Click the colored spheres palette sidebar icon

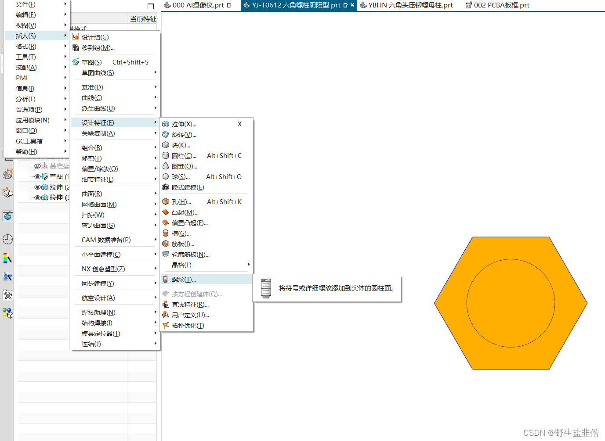pyautogui.click(x=7, y=313)
